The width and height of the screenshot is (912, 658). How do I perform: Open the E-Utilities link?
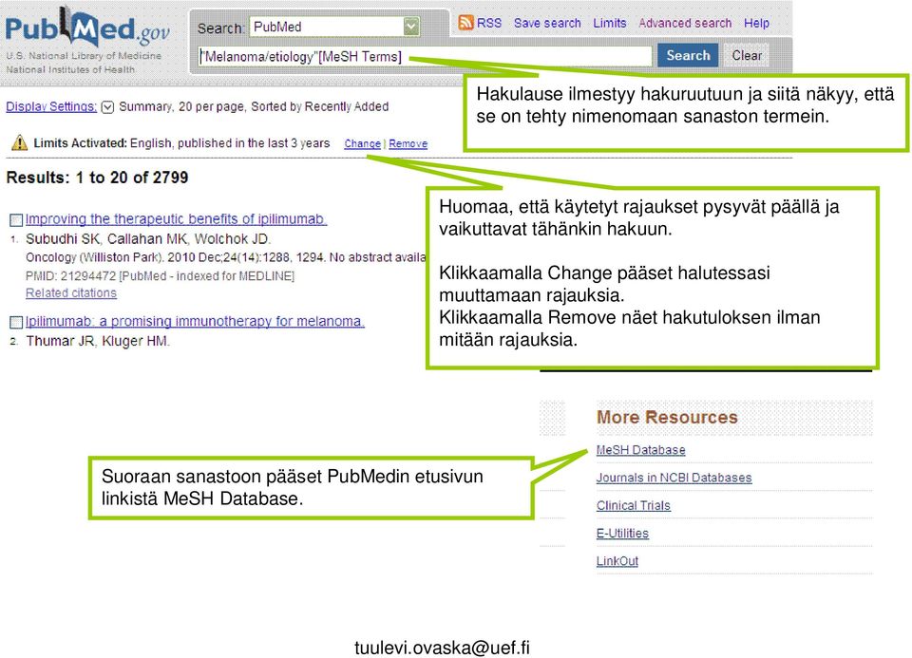point(622,533)
